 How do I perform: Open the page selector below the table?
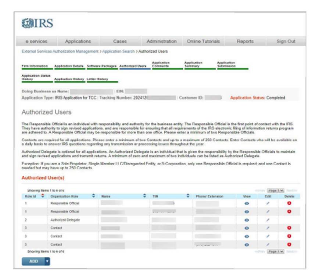point(276,252)
